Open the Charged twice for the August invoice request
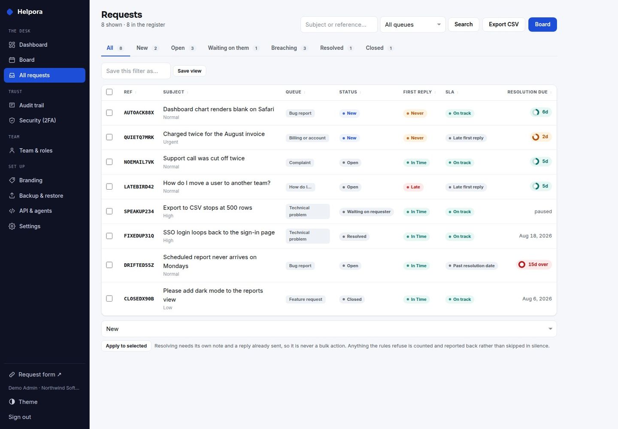The image size is (618, 429). (214, 134)
